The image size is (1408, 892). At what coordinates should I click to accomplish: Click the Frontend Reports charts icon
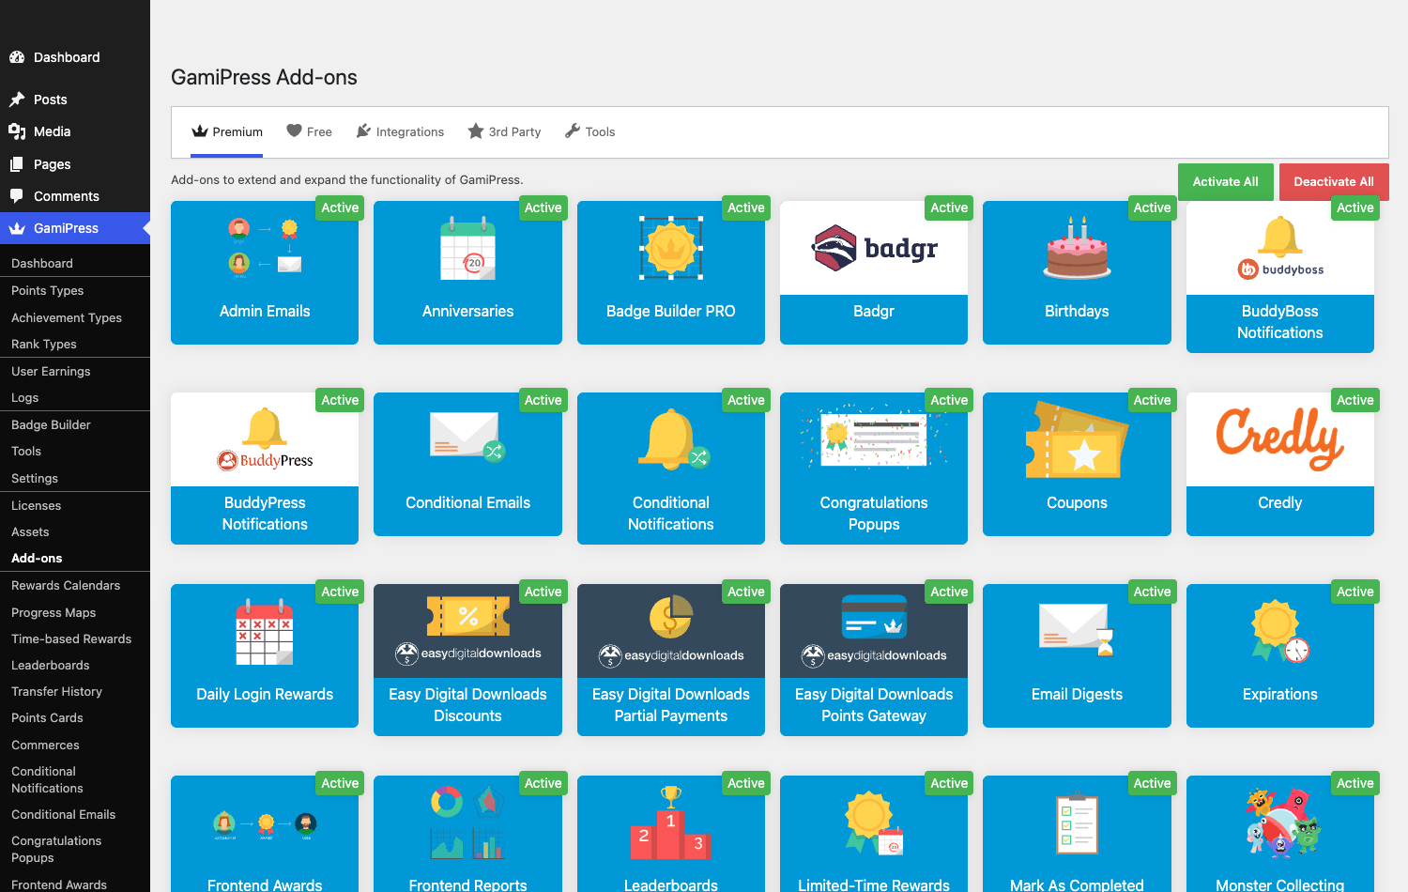point(467,823)
